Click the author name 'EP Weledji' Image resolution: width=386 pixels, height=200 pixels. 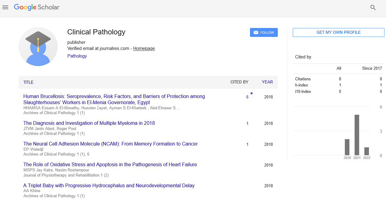point(33,149)
